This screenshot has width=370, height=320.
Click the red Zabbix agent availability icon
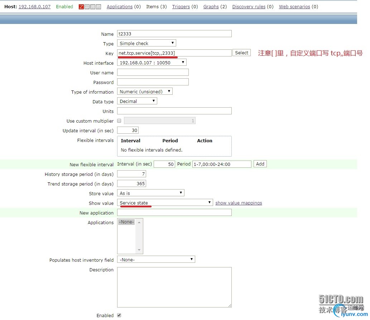click(x=81, y=6)
